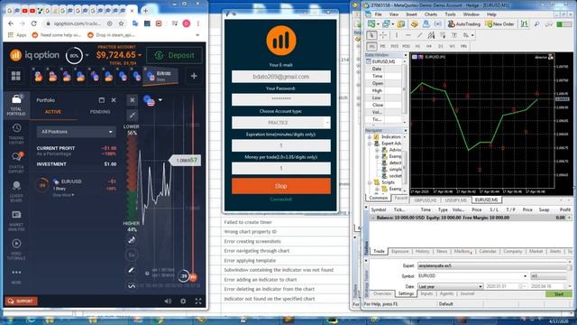Open All Positions dropdown in Portfolio
Image resolution: width=577 pixels, height=325 pixels.
(76, 132)
